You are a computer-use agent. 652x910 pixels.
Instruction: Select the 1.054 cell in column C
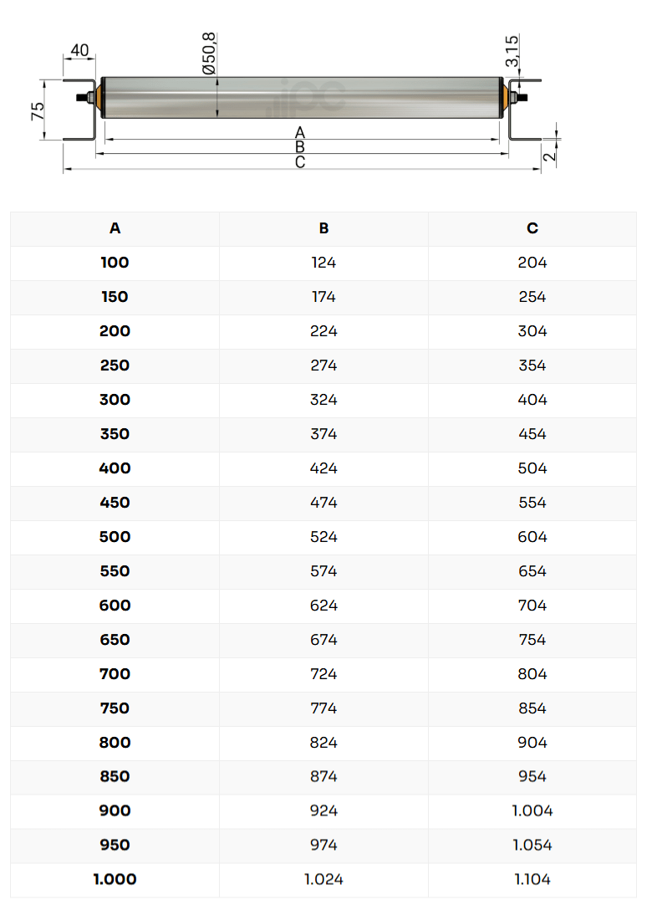coord(532,845)
